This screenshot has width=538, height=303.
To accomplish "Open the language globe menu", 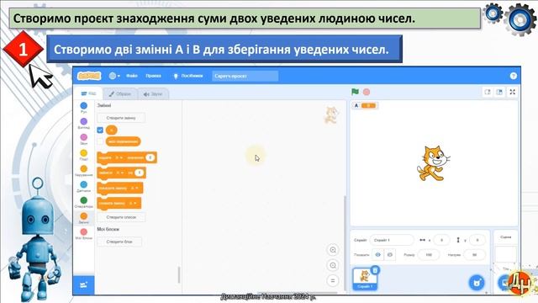I will click(114, 76).
